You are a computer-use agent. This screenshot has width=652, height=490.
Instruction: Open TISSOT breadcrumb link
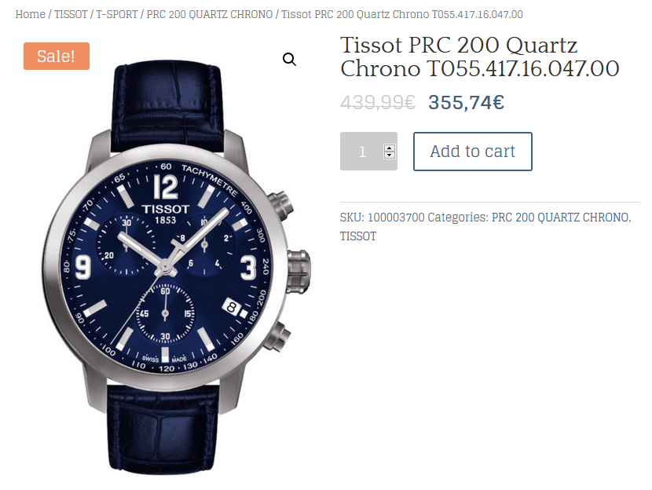(71, 14)
